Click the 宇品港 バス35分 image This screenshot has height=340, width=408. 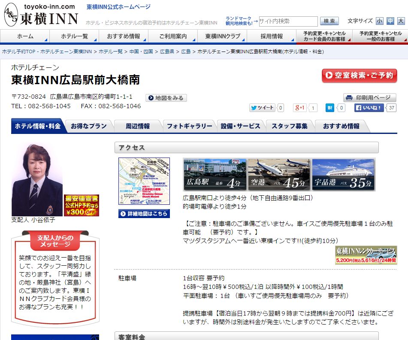coord(343,174)
